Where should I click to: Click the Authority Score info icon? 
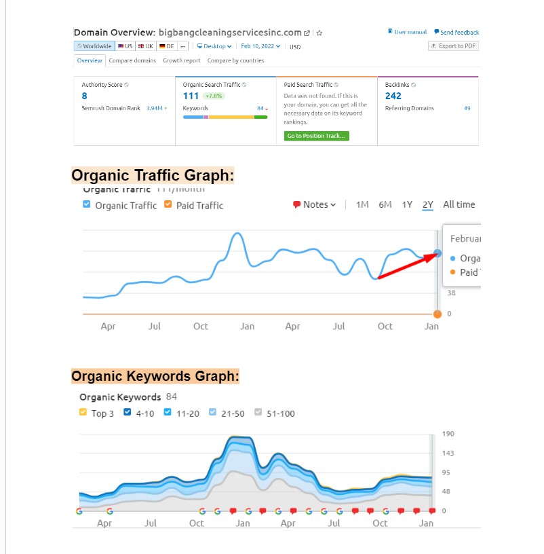pyautogui.click(x=127, y=85)
